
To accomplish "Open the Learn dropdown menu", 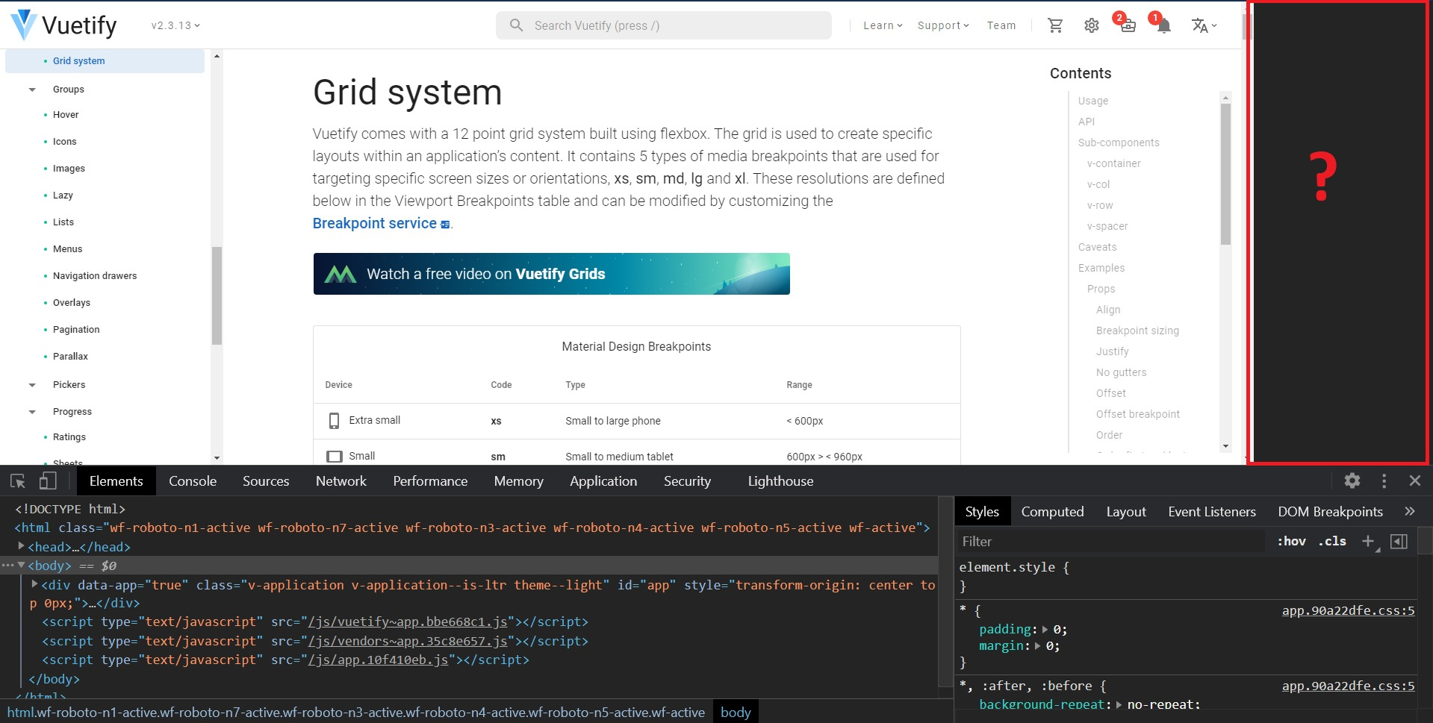I will coord(883,25).
